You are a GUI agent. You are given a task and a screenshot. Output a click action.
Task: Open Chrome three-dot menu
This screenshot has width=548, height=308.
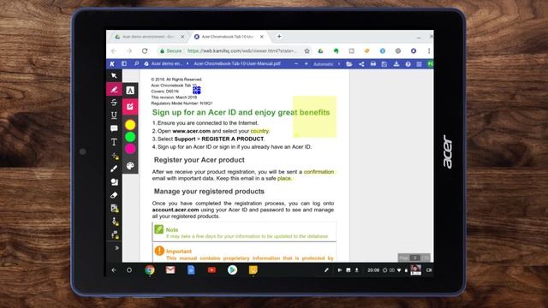tap(429, 51)
